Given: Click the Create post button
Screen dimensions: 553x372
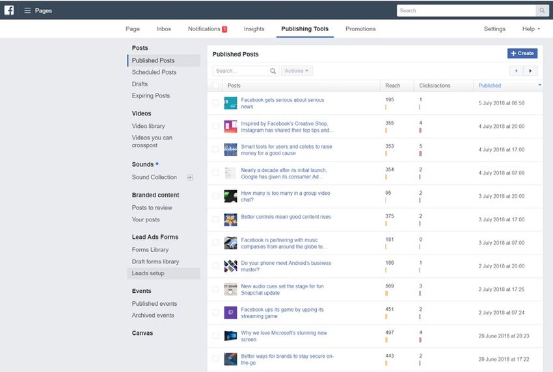Looking at the screenshot, I should tap(522, 53).
